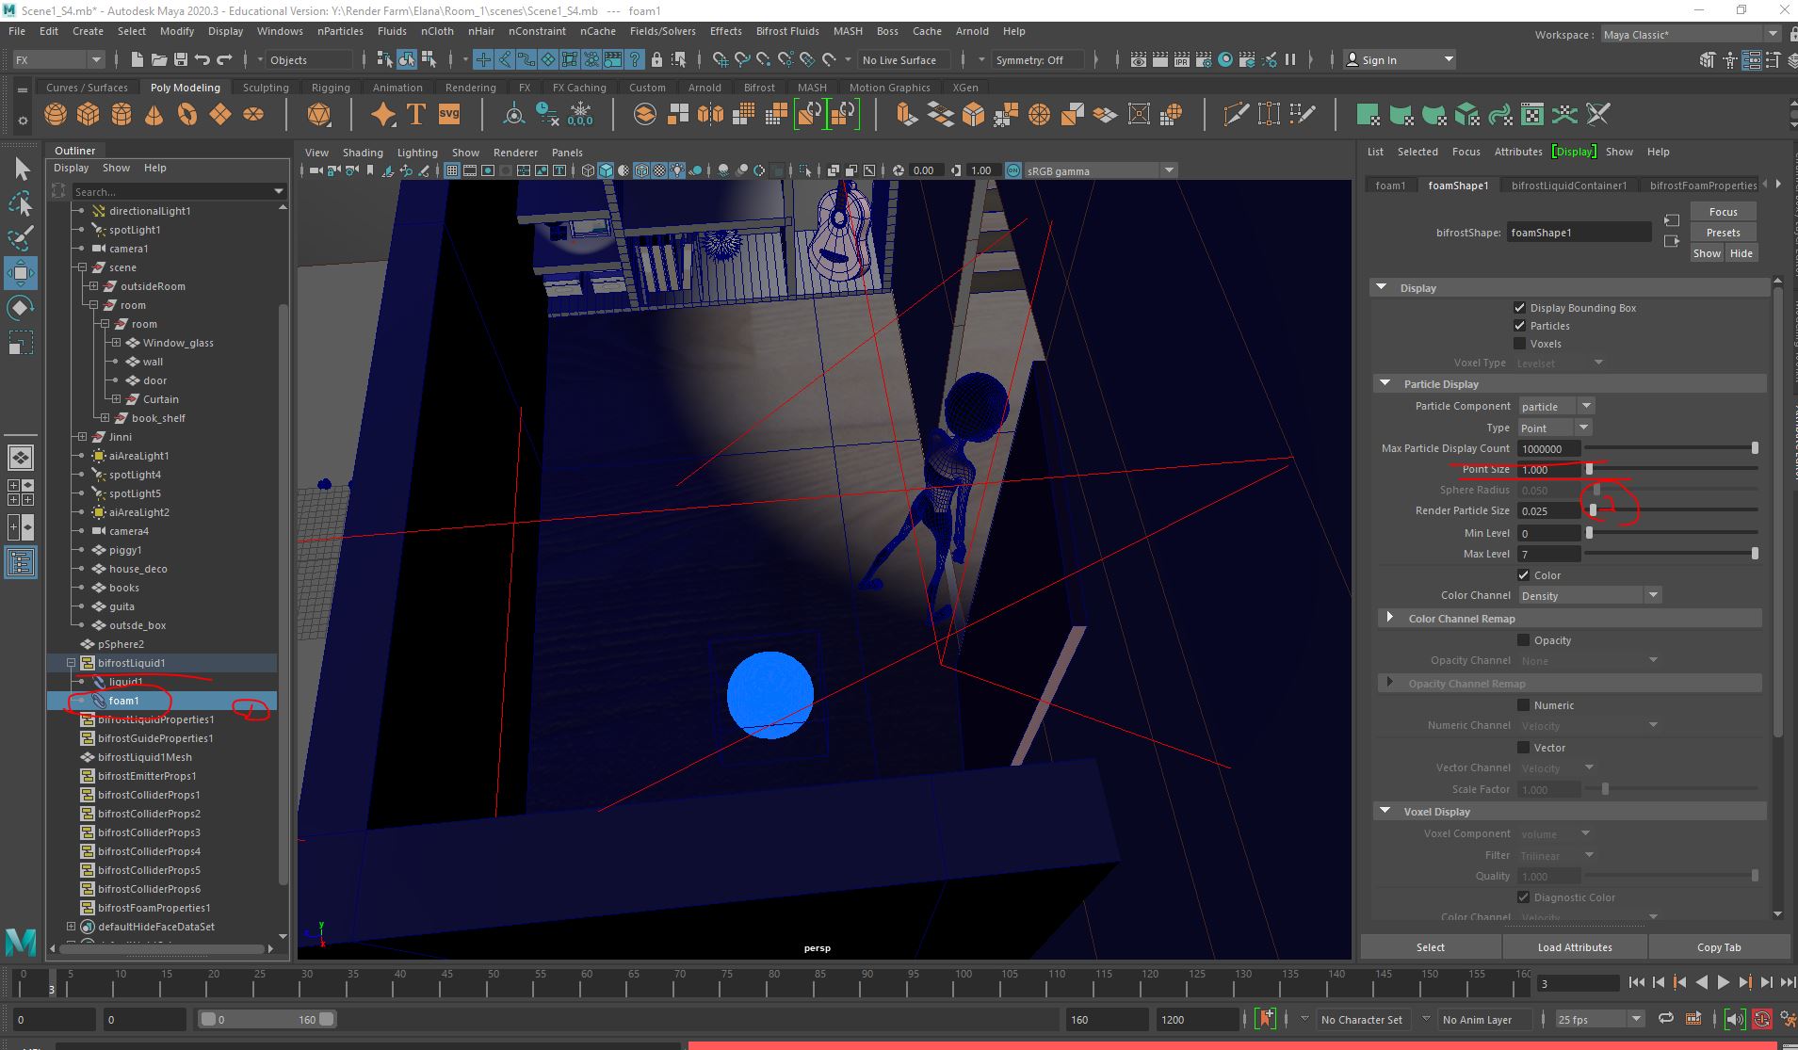Activate the Move tool in toolbox
Screen dimensions: 1798x1050
coord(22,273)
